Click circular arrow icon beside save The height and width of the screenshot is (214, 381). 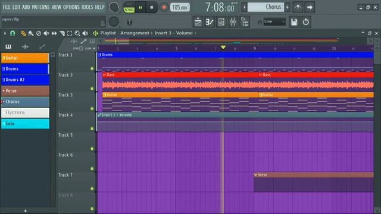pos(305,22)
